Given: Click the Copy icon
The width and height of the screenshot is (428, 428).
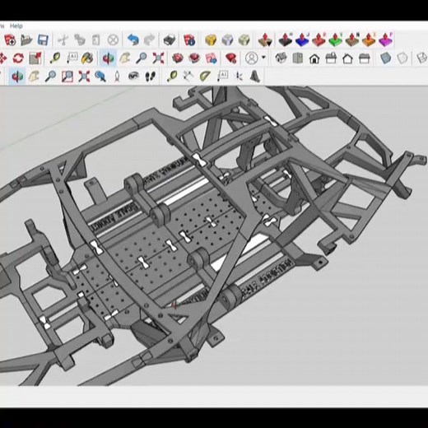Looking at the screenshot, I should [79, 40].
